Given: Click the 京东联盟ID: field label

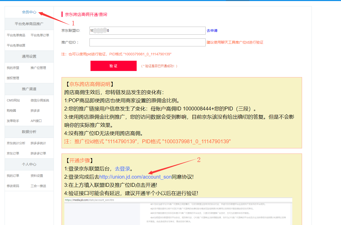Looking at the screenshot, I should pos(71,30).
